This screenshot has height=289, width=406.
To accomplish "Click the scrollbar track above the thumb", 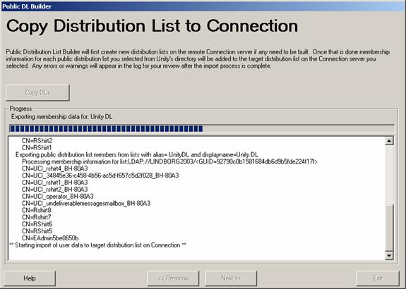I will (389, 175).
